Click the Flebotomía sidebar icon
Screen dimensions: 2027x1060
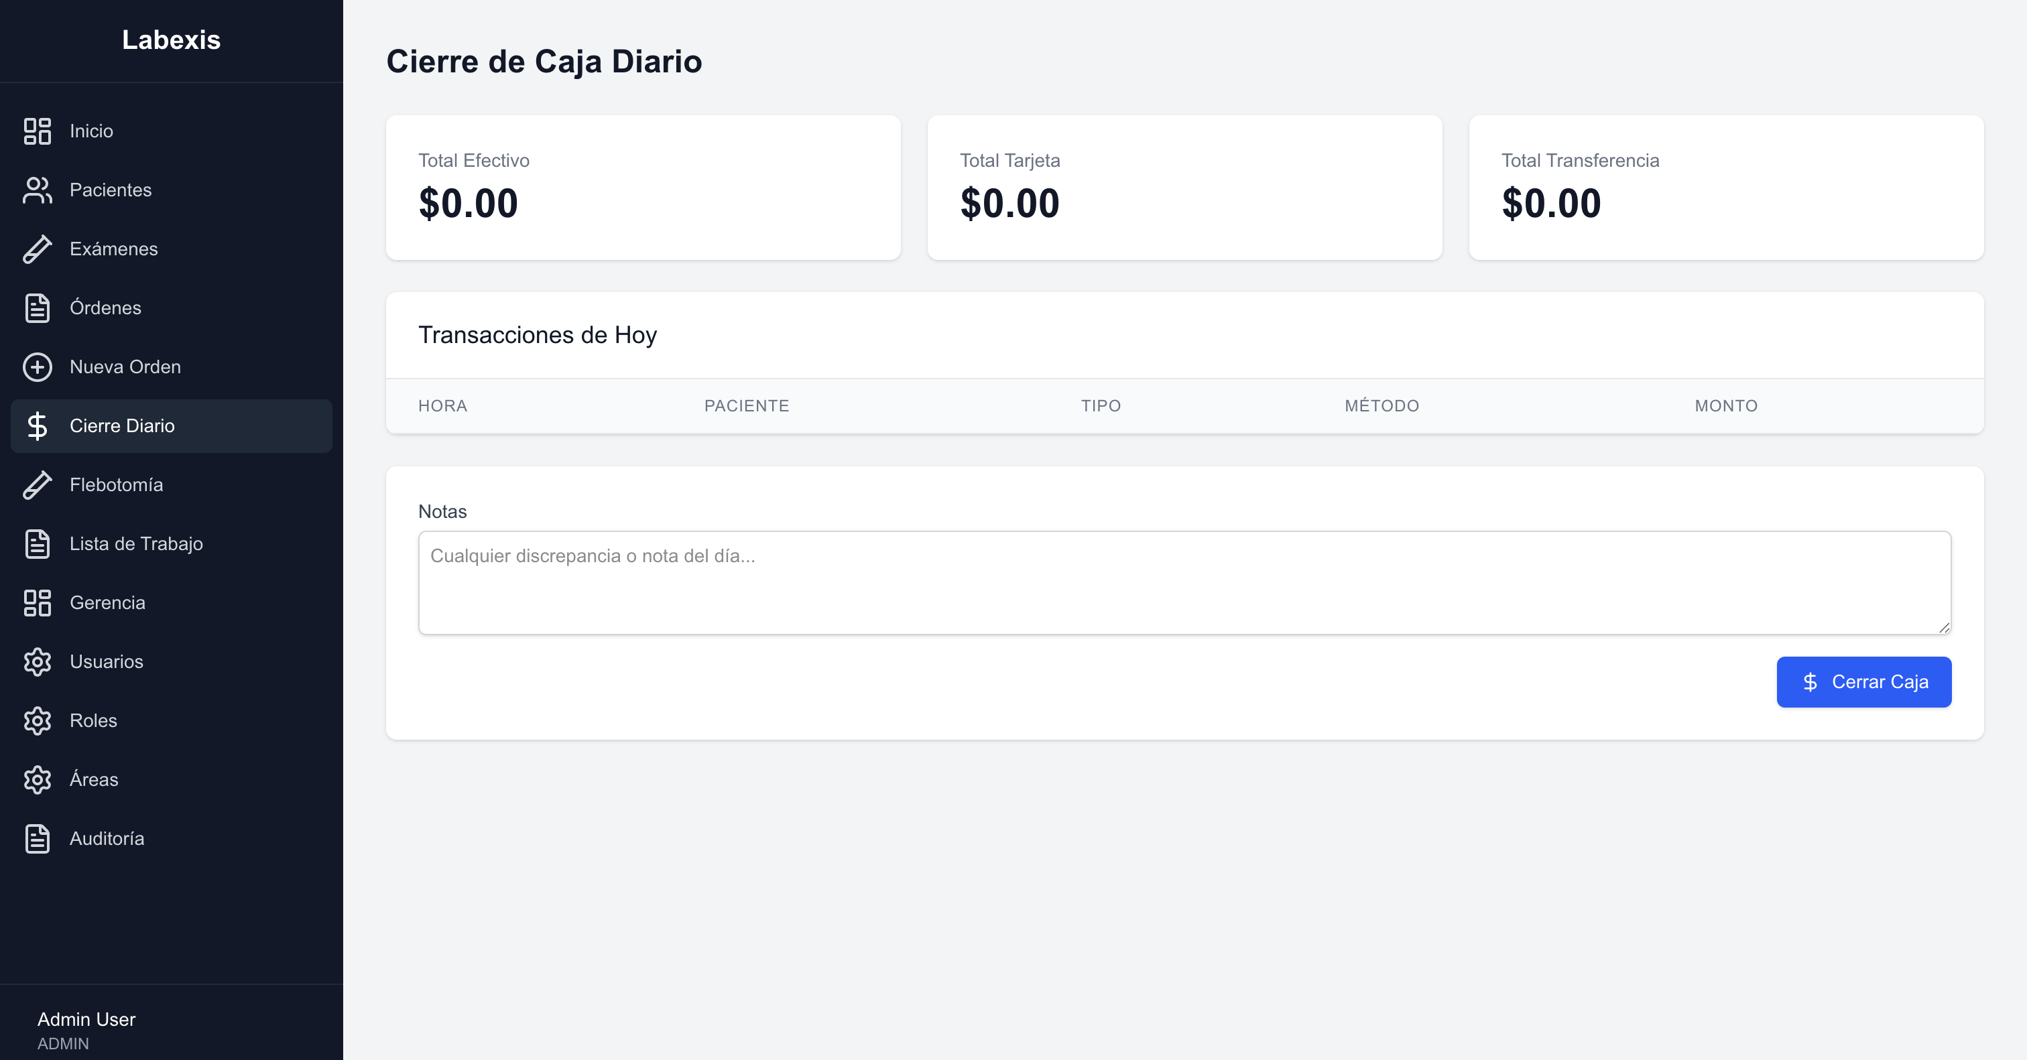pos(37,484)
